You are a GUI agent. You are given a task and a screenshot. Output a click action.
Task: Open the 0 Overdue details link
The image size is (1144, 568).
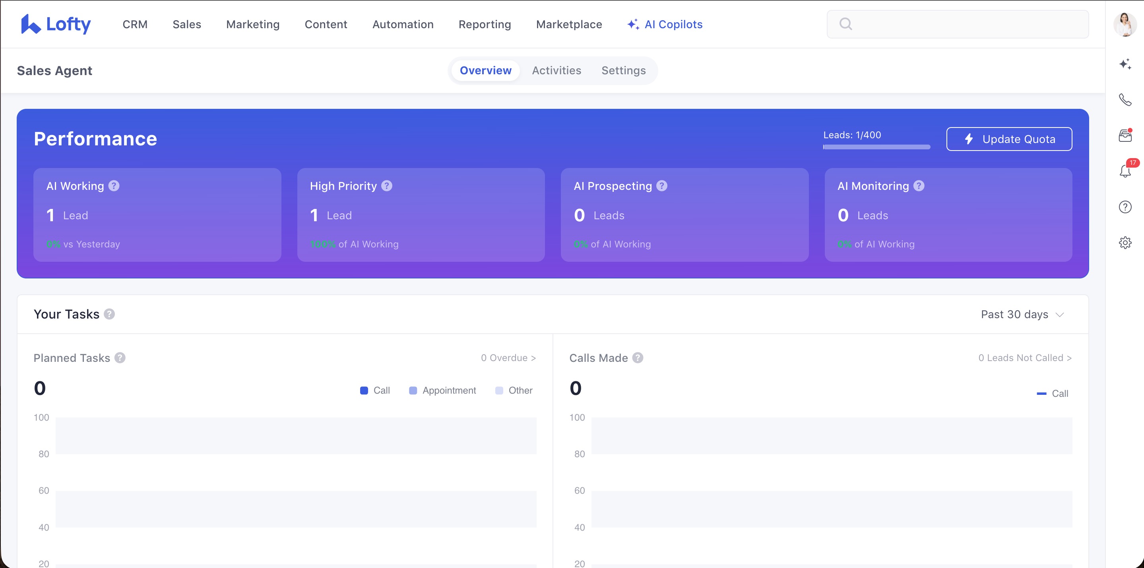point(508,357)
